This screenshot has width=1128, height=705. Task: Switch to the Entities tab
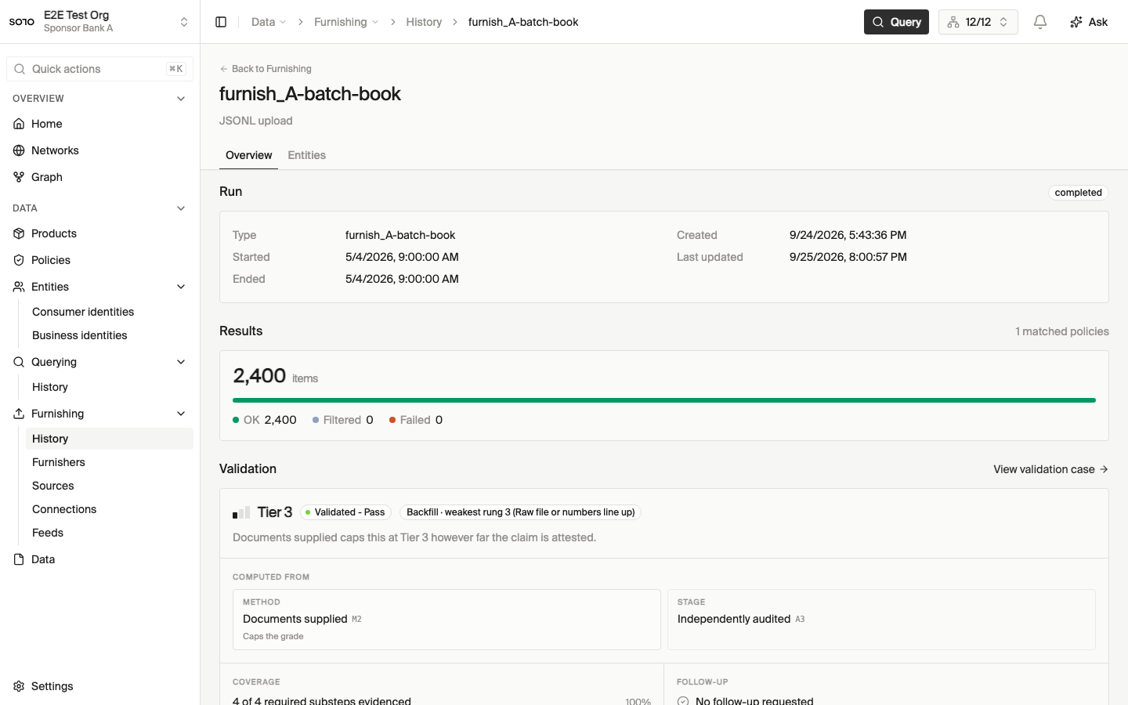[306, 155]
